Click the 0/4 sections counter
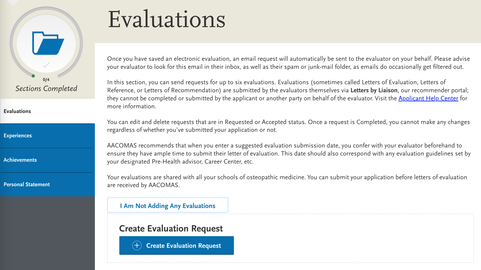This screenshot has height=270, width=481. pos(46,80)
